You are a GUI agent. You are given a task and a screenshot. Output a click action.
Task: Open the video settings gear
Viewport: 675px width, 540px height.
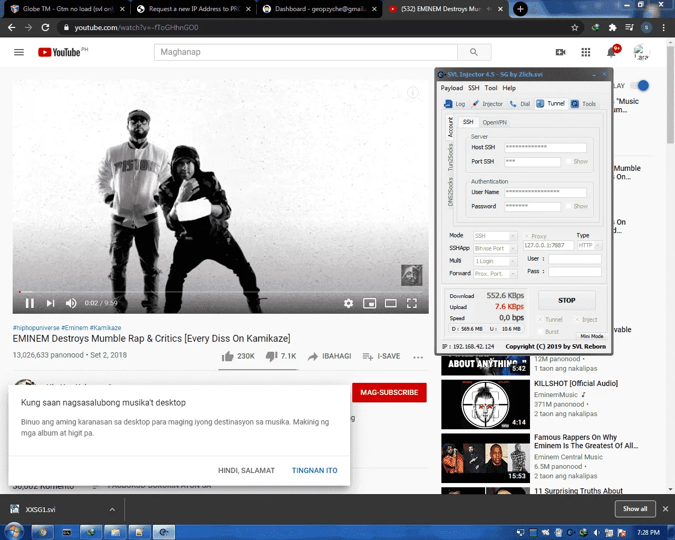click(349, 303)
